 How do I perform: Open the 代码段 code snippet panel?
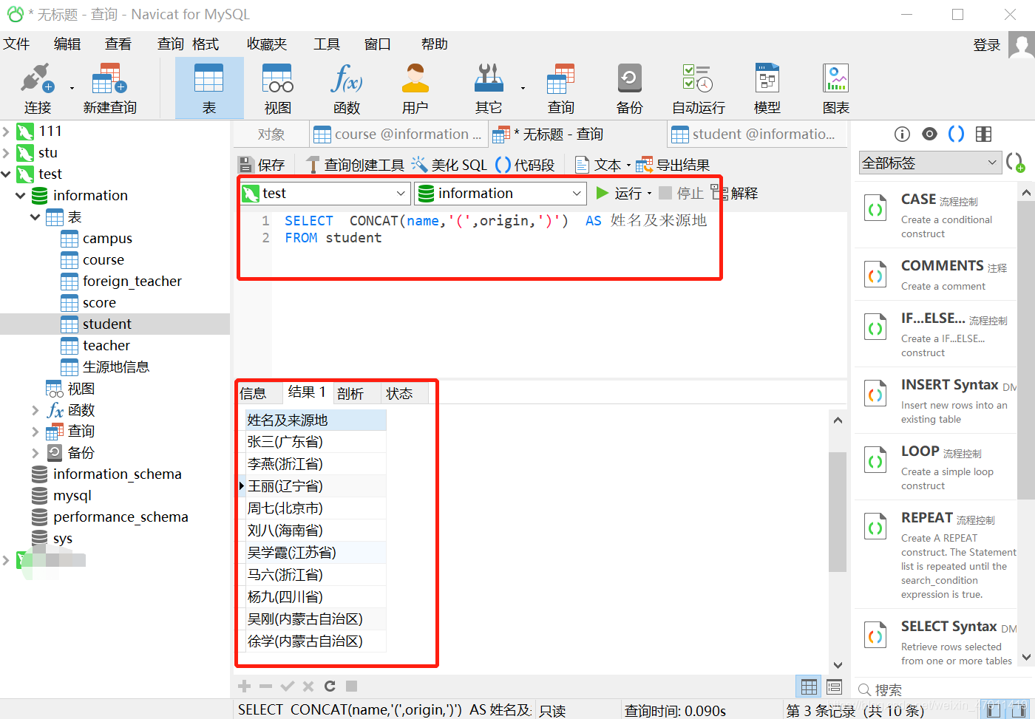(x=525, y=165)
